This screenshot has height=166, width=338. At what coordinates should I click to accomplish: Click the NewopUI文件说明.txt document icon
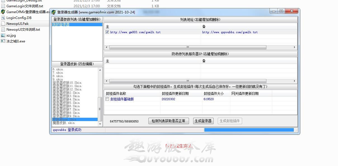pyautogui.click(x=3, y=30)
